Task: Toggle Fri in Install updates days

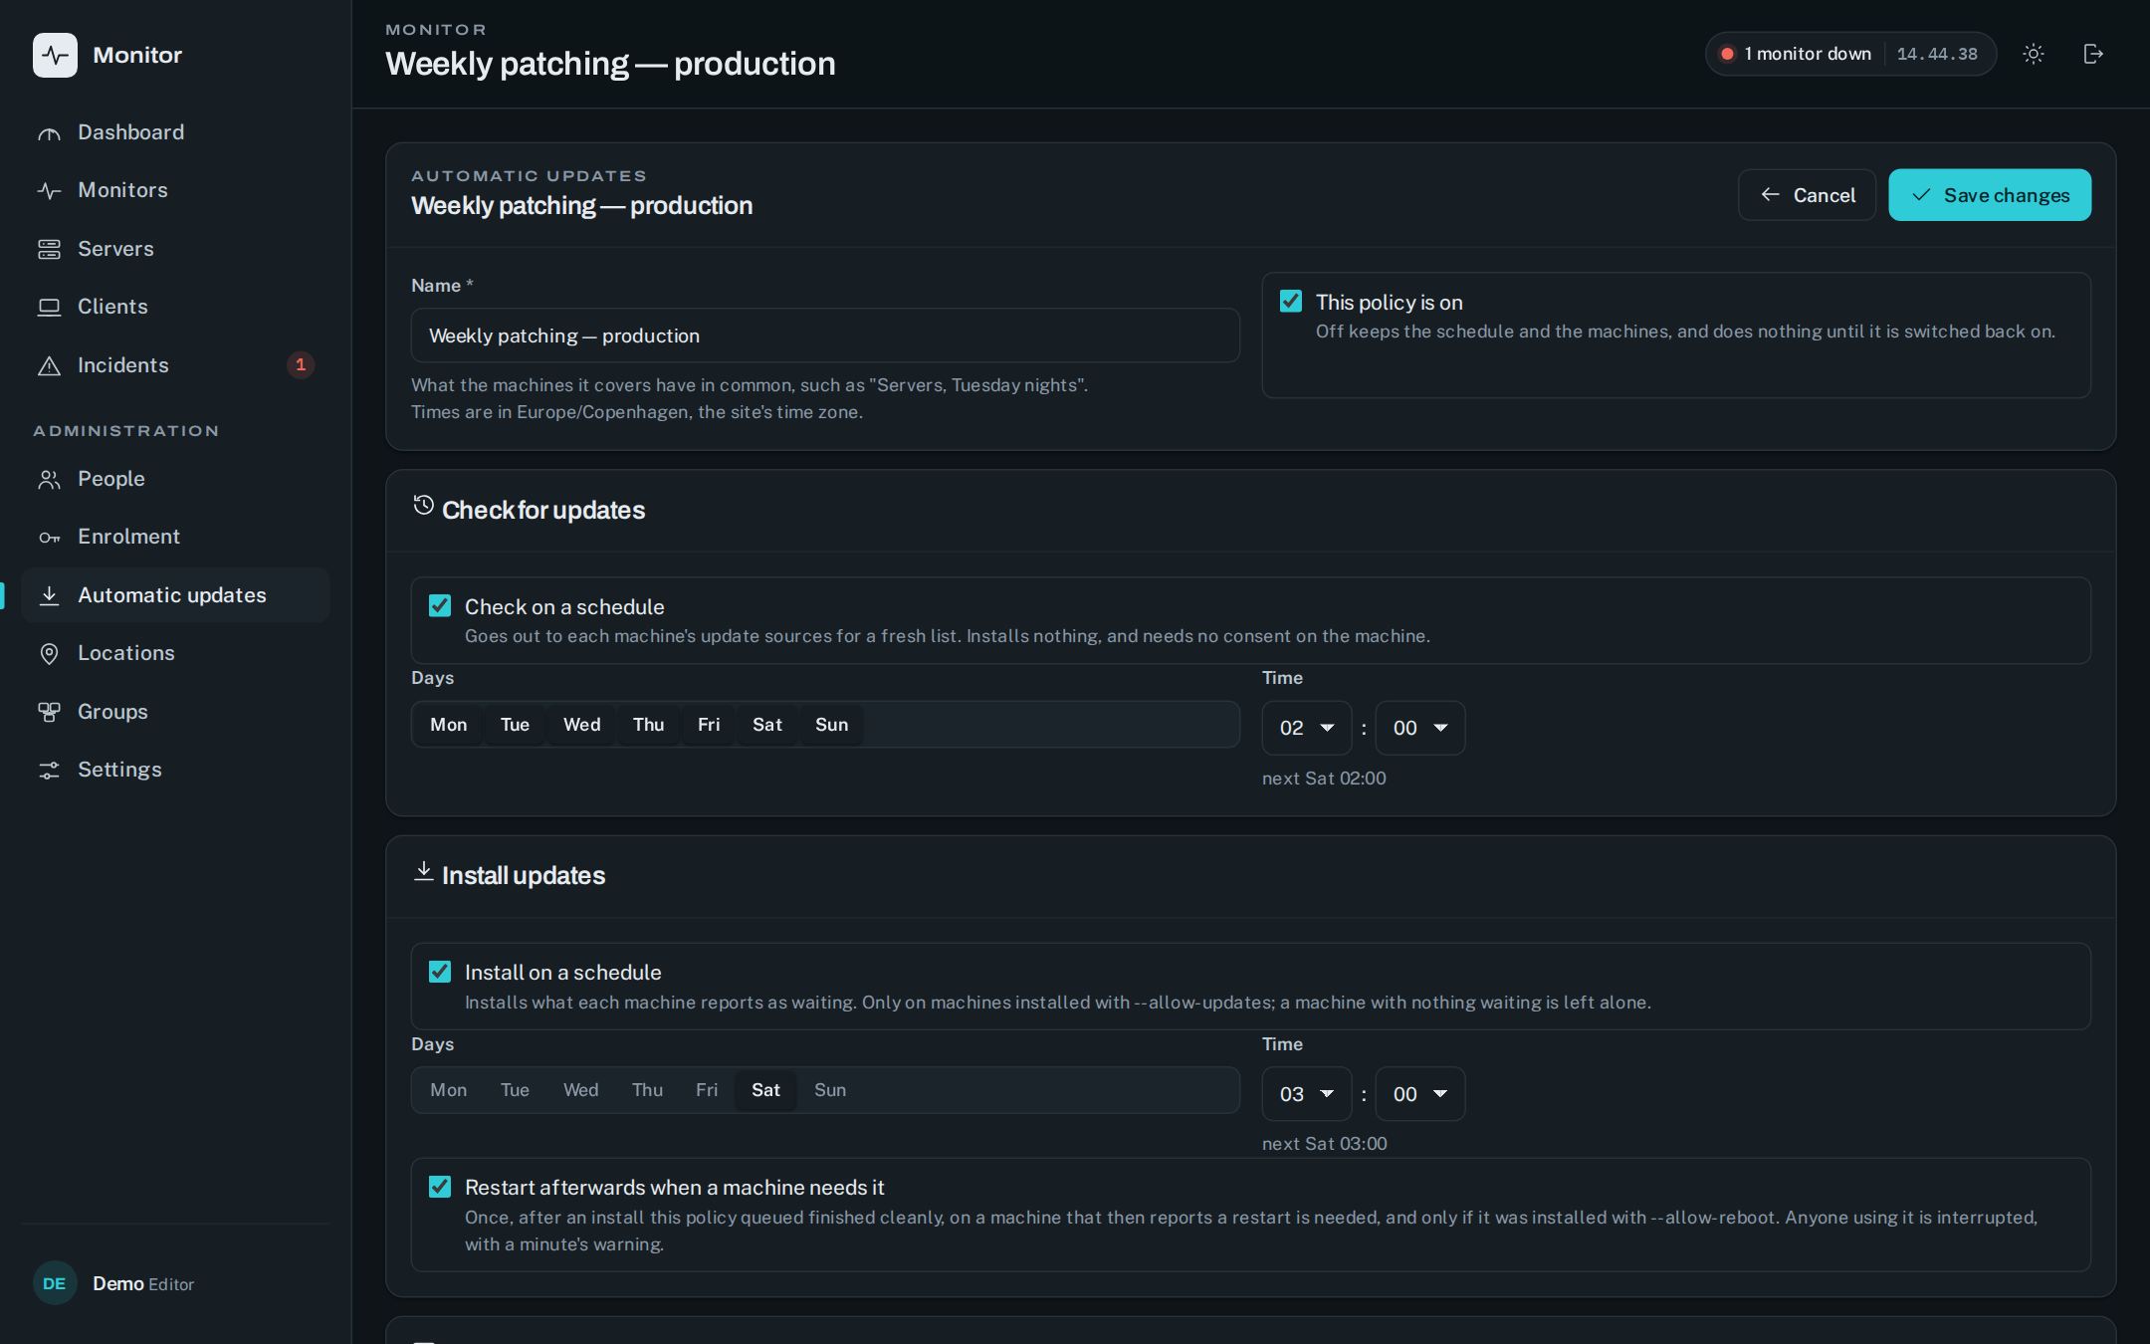Action: tap(707, 1090)
